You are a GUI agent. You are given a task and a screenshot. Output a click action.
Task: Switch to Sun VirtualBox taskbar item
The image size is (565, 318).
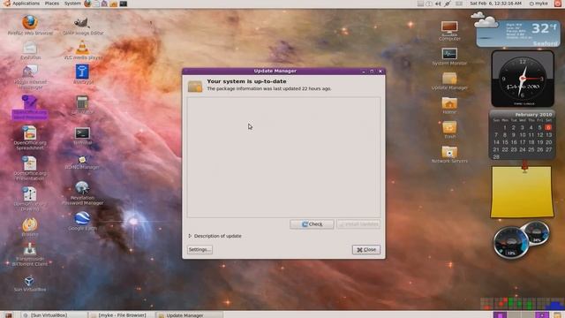pyautogui.click(x=54, y=315)
